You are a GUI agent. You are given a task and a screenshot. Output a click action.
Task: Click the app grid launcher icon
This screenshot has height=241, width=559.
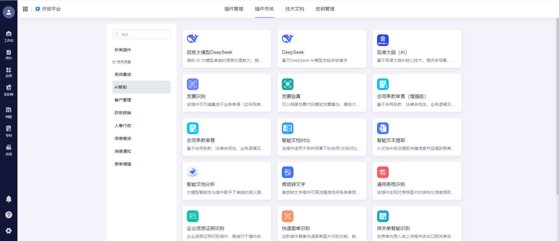tap(25, 9)
